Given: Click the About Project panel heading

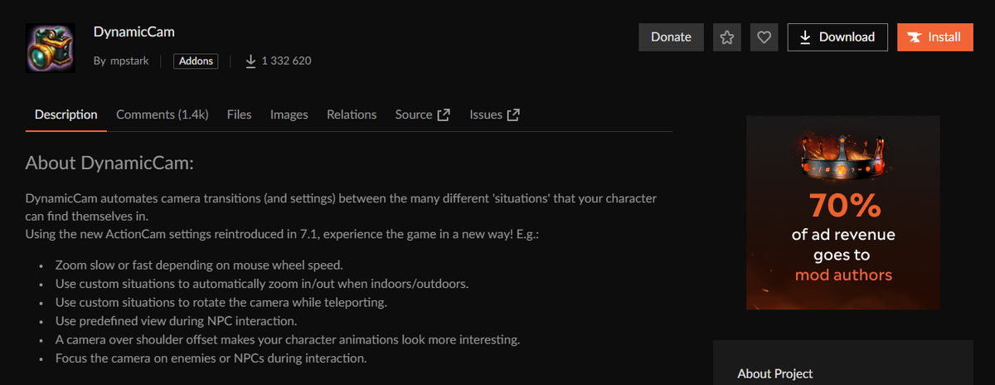Looking at the screenshot, I should (x=775, y=374).
